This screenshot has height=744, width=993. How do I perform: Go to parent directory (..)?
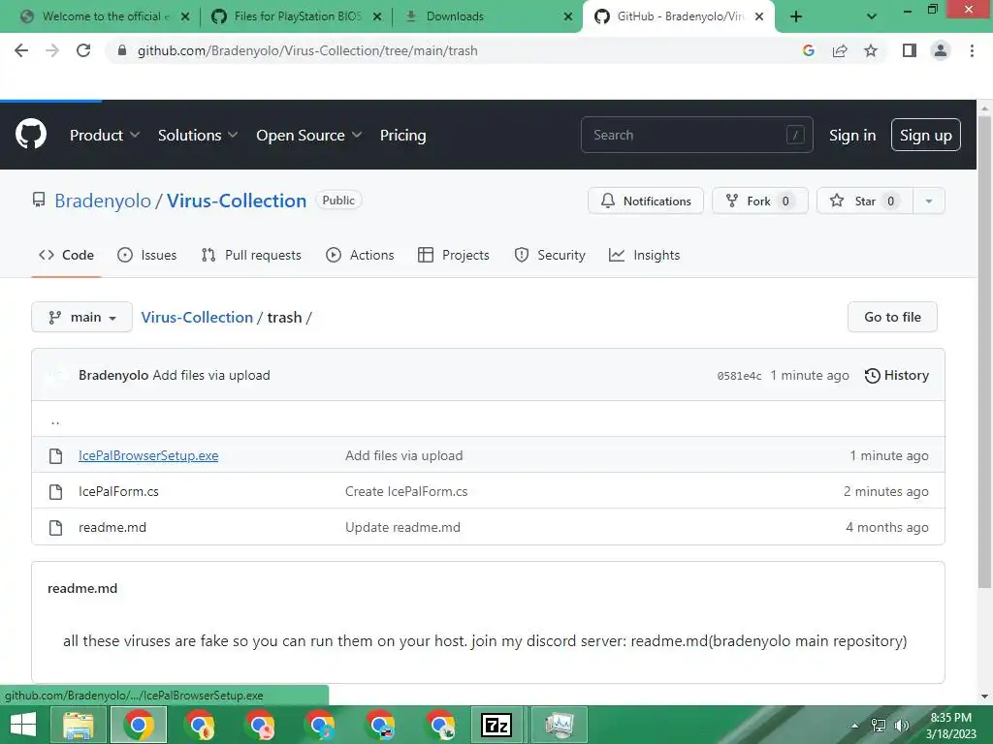point(55,420)
